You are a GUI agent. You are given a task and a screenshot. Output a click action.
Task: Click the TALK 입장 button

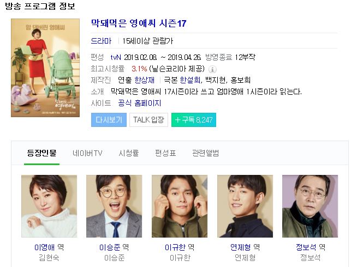148,120
